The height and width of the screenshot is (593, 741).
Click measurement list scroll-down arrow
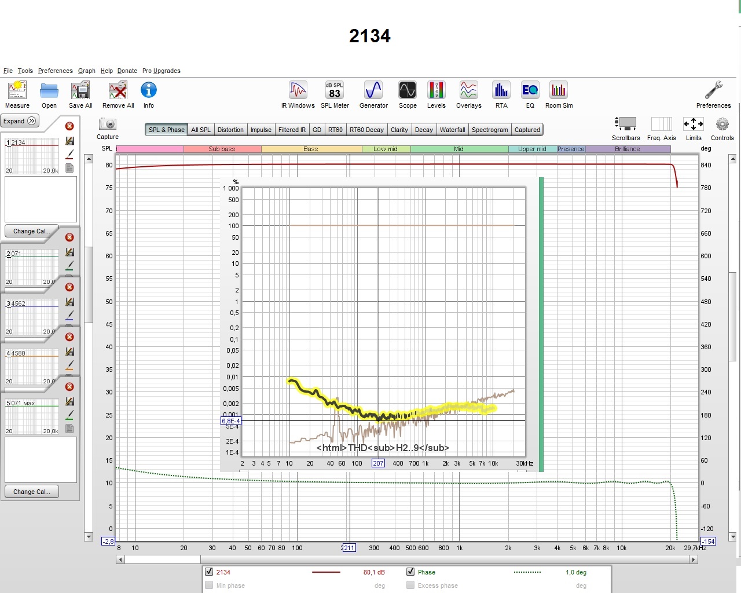pyautogui.click(x=89, y=537)
